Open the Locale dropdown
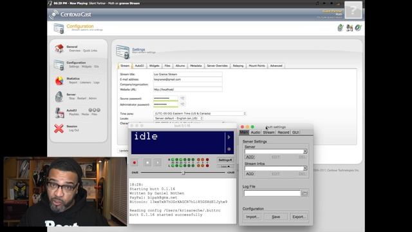 pos(178,119)
